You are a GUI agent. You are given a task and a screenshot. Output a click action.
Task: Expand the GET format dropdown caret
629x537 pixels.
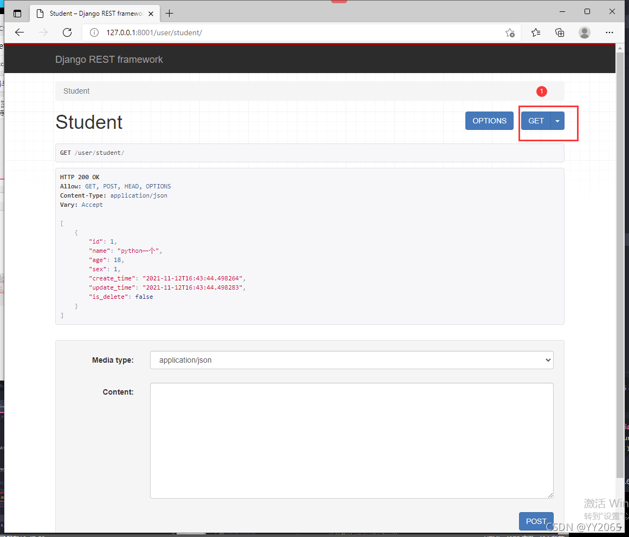557,121
